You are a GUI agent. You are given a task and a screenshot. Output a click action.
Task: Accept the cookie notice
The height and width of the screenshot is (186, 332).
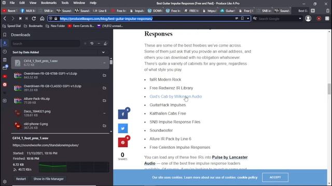tap(275, 177)
